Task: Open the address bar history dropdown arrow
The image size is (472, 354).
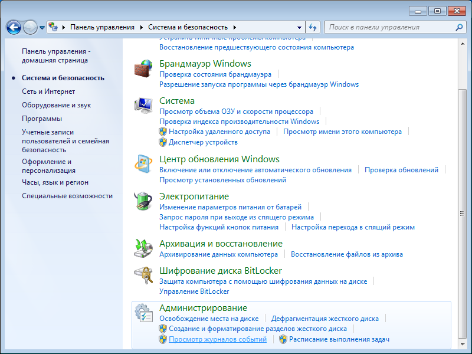Action: click(x=299, y=27)
